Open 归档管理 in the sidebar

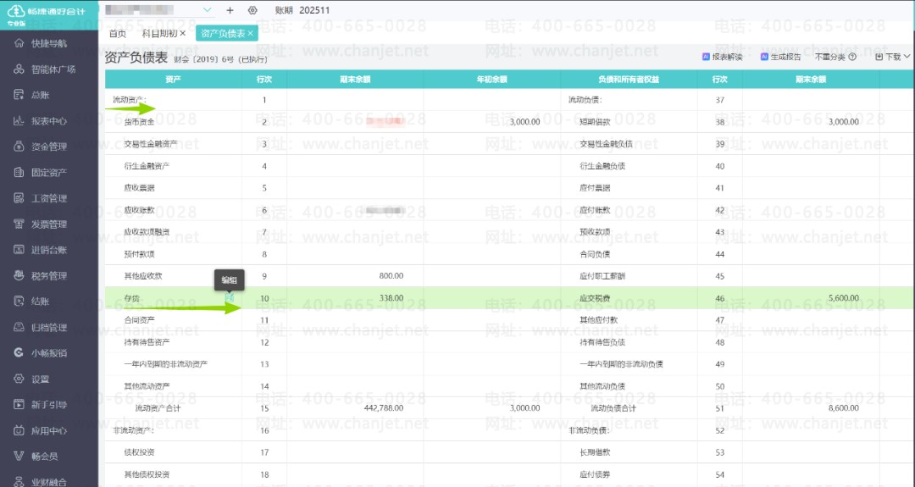pos(49,327)
